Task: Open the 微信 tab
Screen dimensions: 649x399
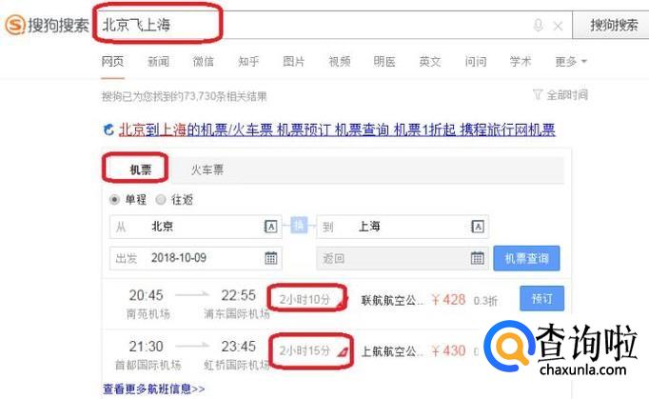Action: (204, 62)
